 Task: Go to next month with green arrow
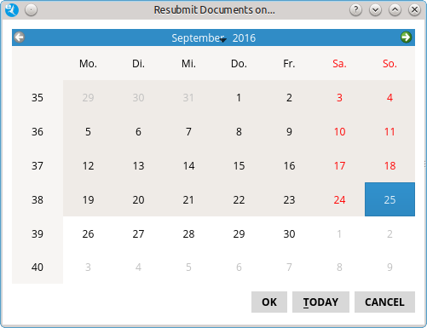point(406,37)
